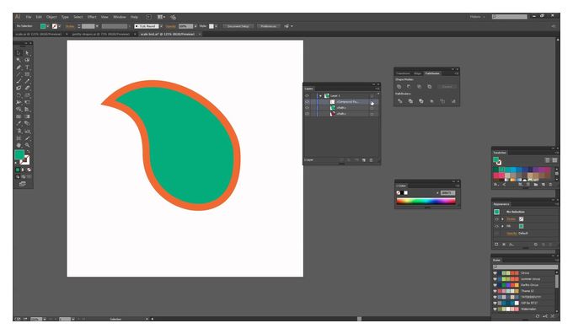
Task: Click target circle of Compound Path row
Action: (372, 102)
